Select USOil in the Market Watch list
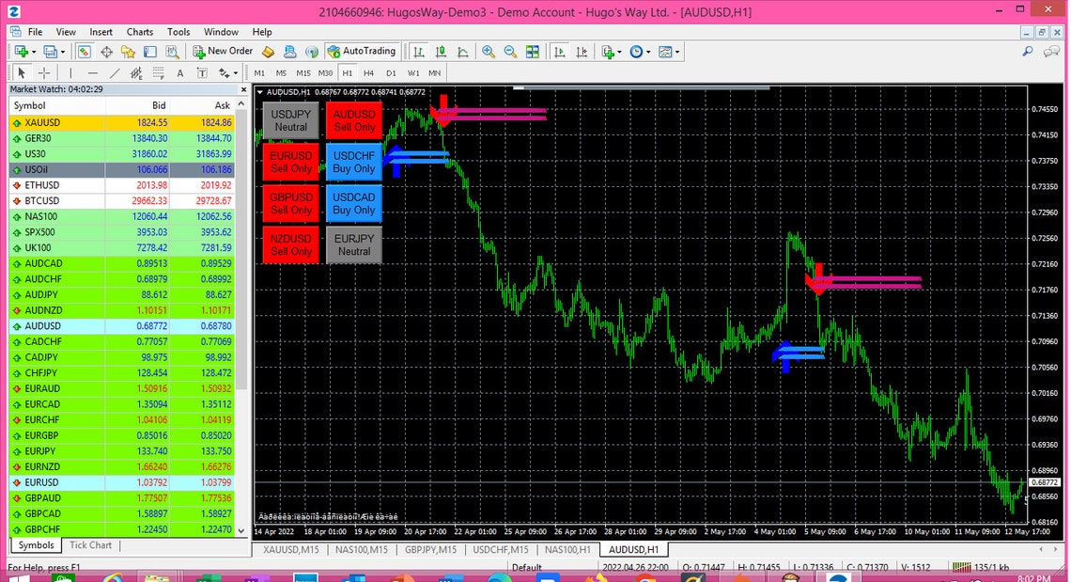The image size is (1071, 582). pyautogui.click(x=38, y=170)
